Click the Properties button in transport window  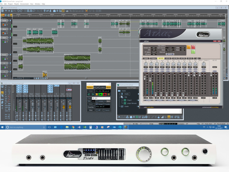(90, 107)
